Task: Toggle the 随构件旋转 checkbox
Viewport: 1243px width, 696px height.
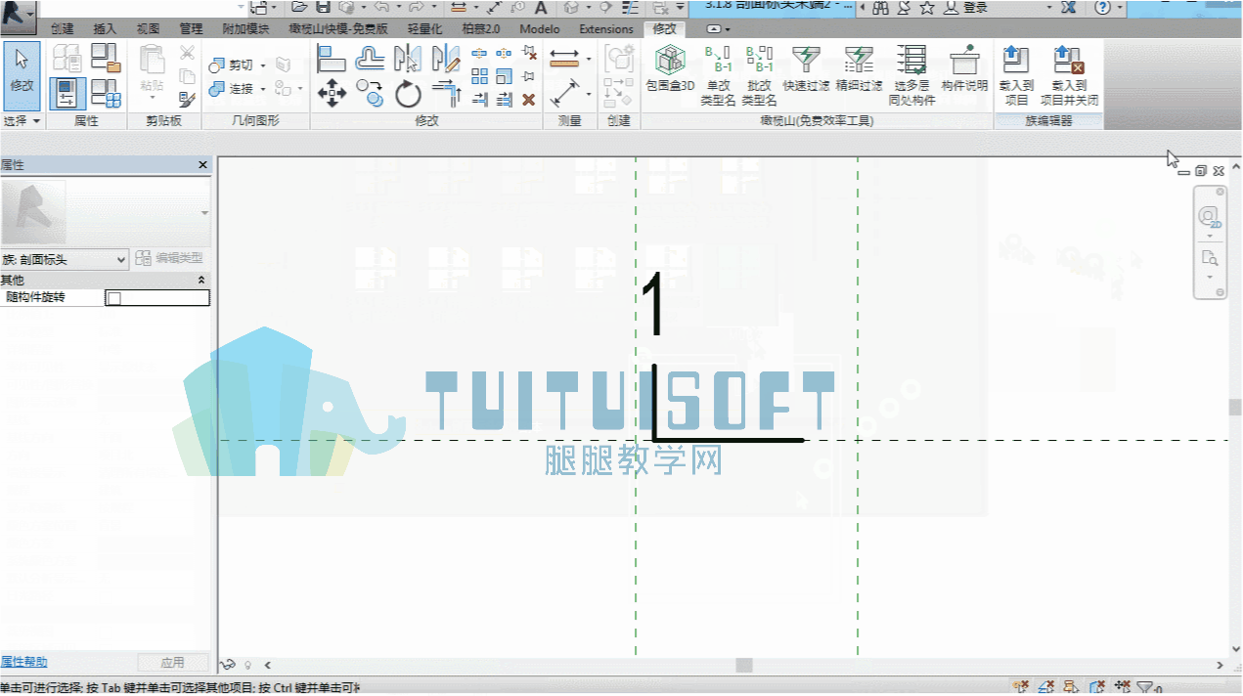Action: pyautogui.click(x=113, y=298)
